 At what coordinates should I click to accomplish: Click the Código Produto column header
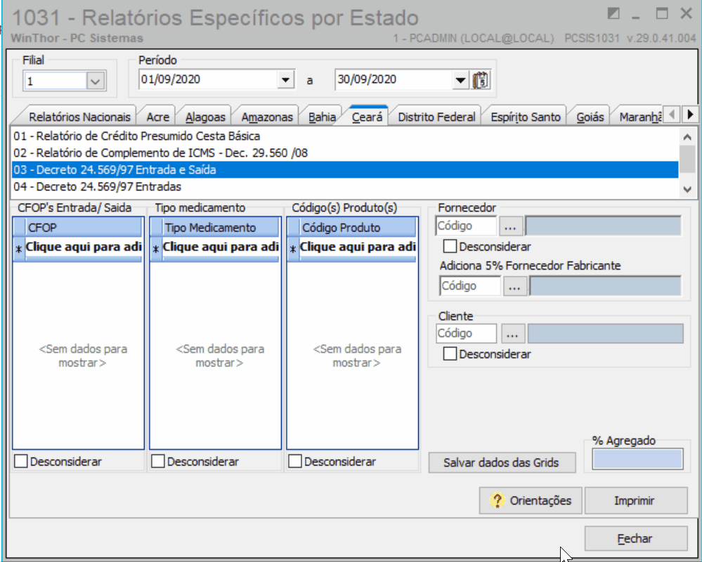(358, 228)
